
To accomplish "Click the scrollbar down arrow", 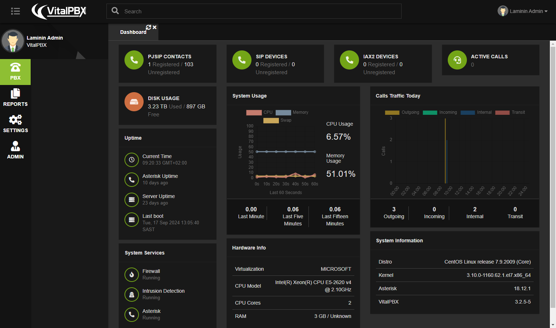I will pyautogui.click(x=553, y=325).
